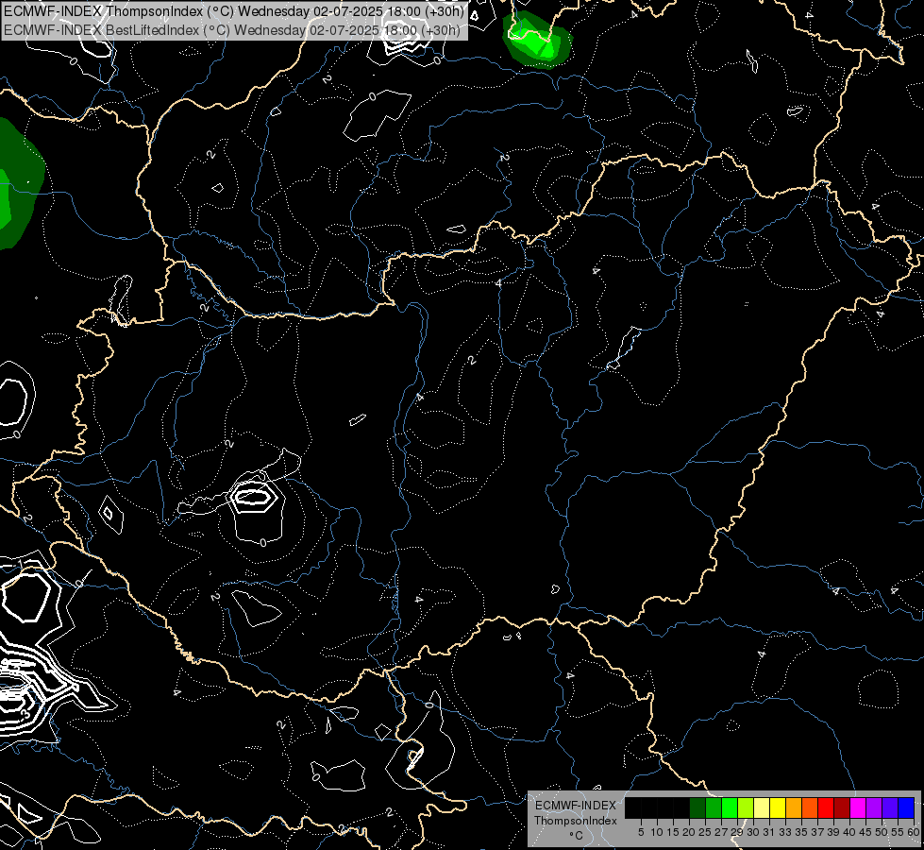The height and width of the screenshot is (850, 924).
Task: Click the legend value 5
Action: (x=641, y=832)
